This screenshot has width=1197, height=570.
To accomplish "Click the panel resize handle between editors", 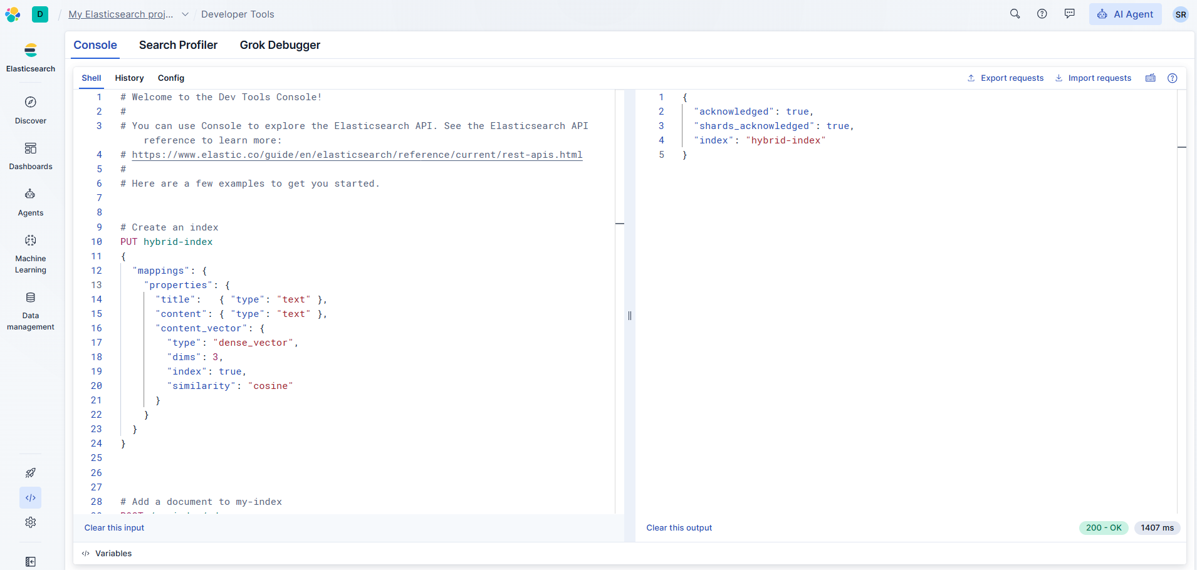I will (630, 316).
